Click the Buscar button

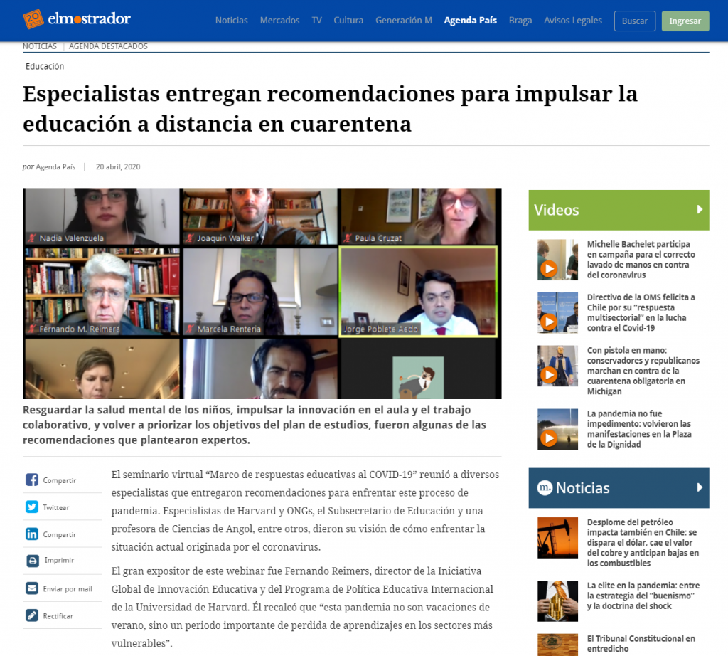point(635,21)
